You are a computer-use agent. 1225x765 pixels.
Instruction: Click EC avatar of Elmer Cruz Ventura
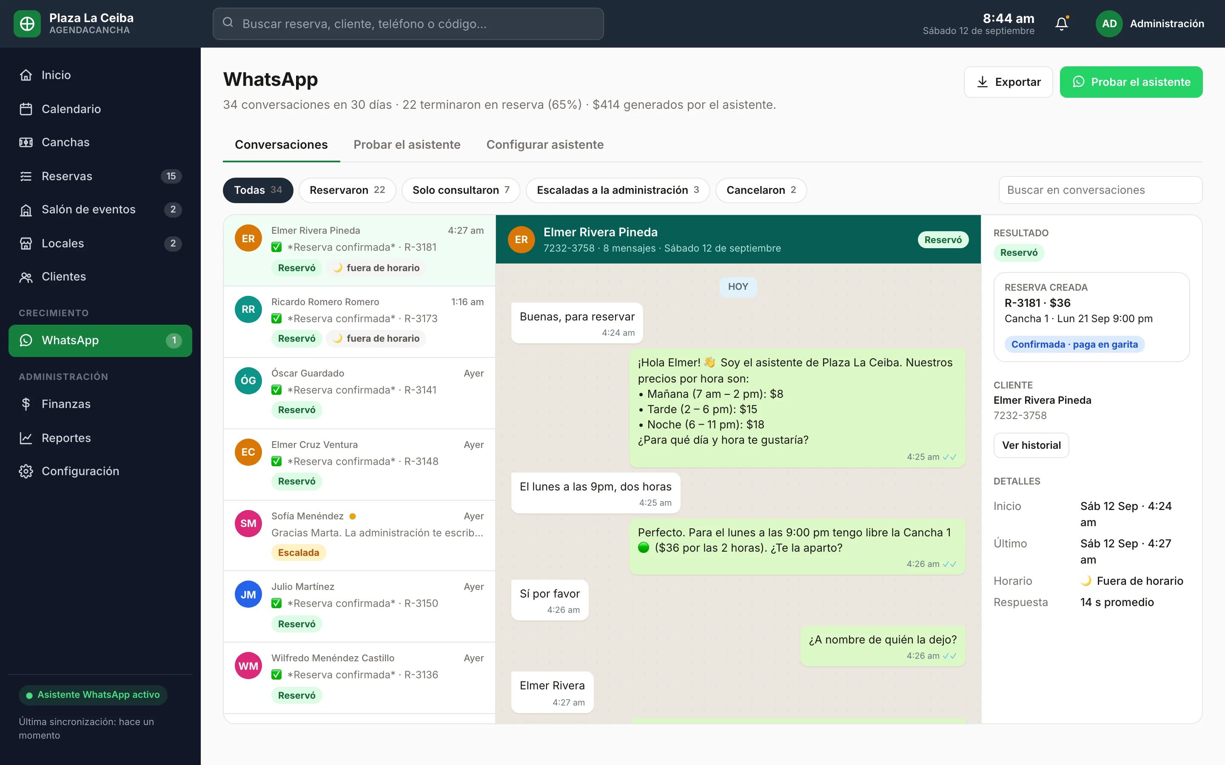click(x=248, y=452)
